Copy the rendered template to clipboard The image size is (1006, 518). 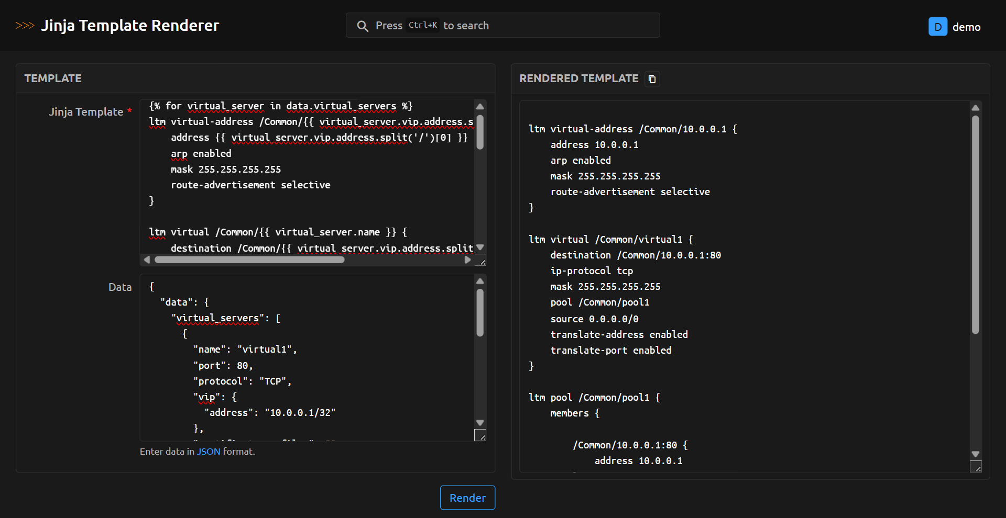652,79
